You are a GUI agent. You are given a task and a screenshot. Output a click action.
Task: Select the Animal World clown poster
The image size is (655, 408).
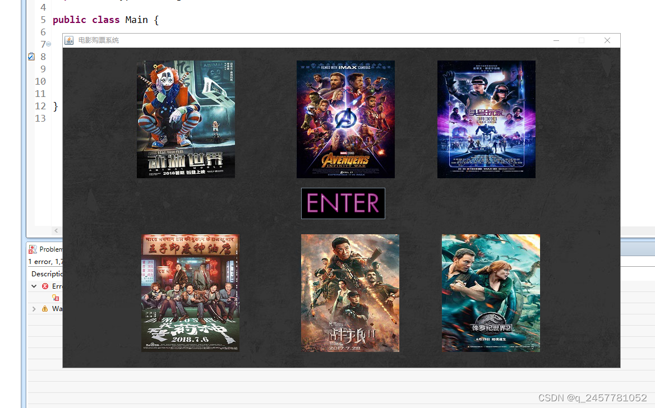186,119
